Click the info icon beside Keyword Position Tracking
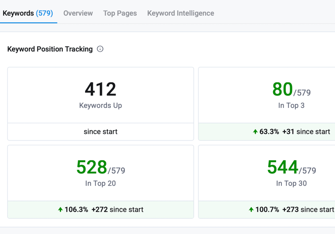This screenshot has width=335, height=234. (100, 49)
